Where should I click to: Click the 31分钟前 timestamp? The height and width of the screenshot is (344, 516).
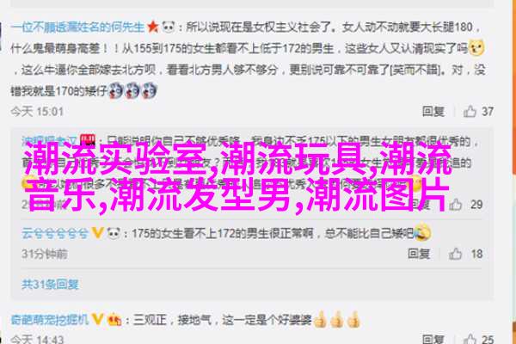point(45,254)
